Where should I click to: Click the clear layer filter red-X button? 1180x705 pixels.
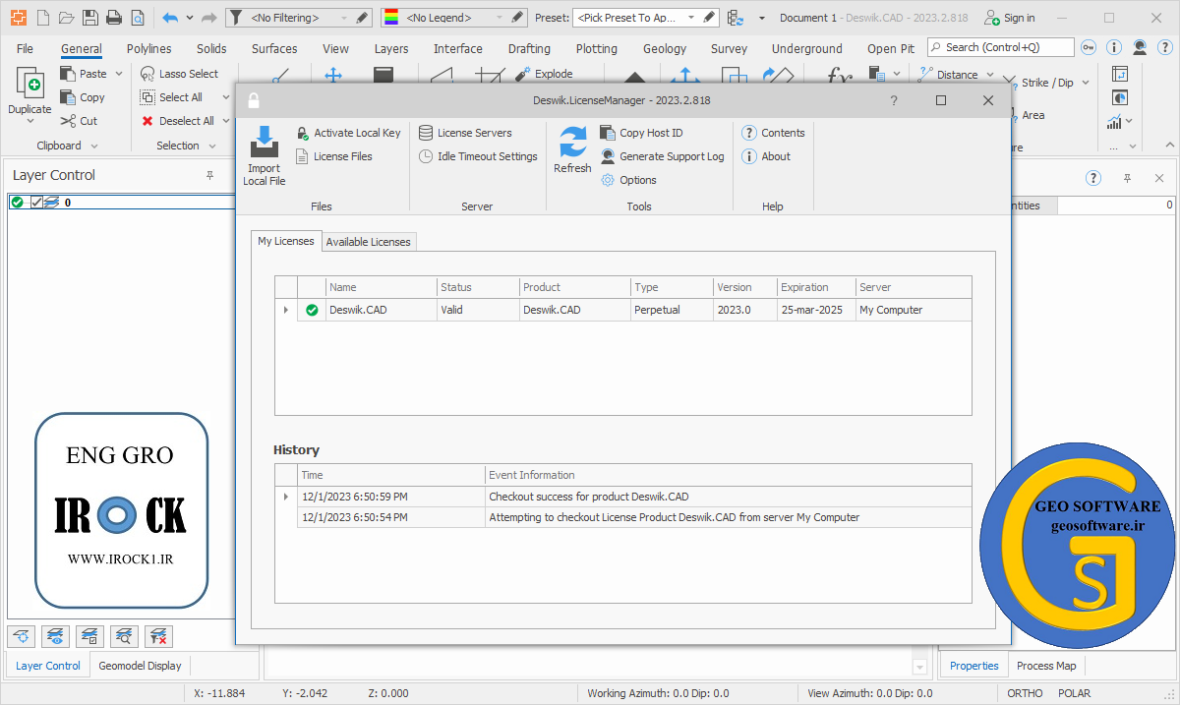(x=159, y=636)
